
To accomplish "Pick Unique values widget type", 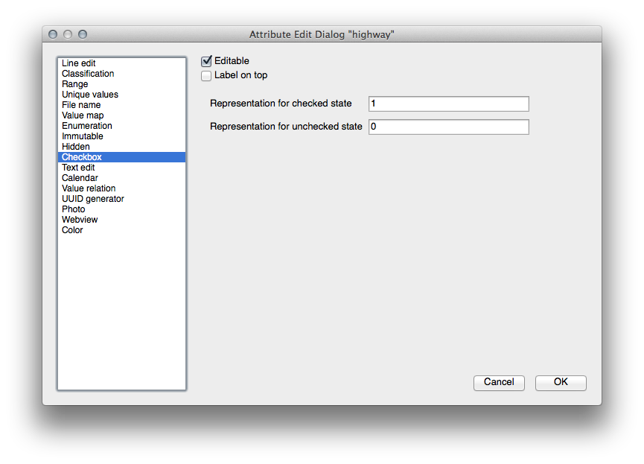I will (x=90, y=95).
